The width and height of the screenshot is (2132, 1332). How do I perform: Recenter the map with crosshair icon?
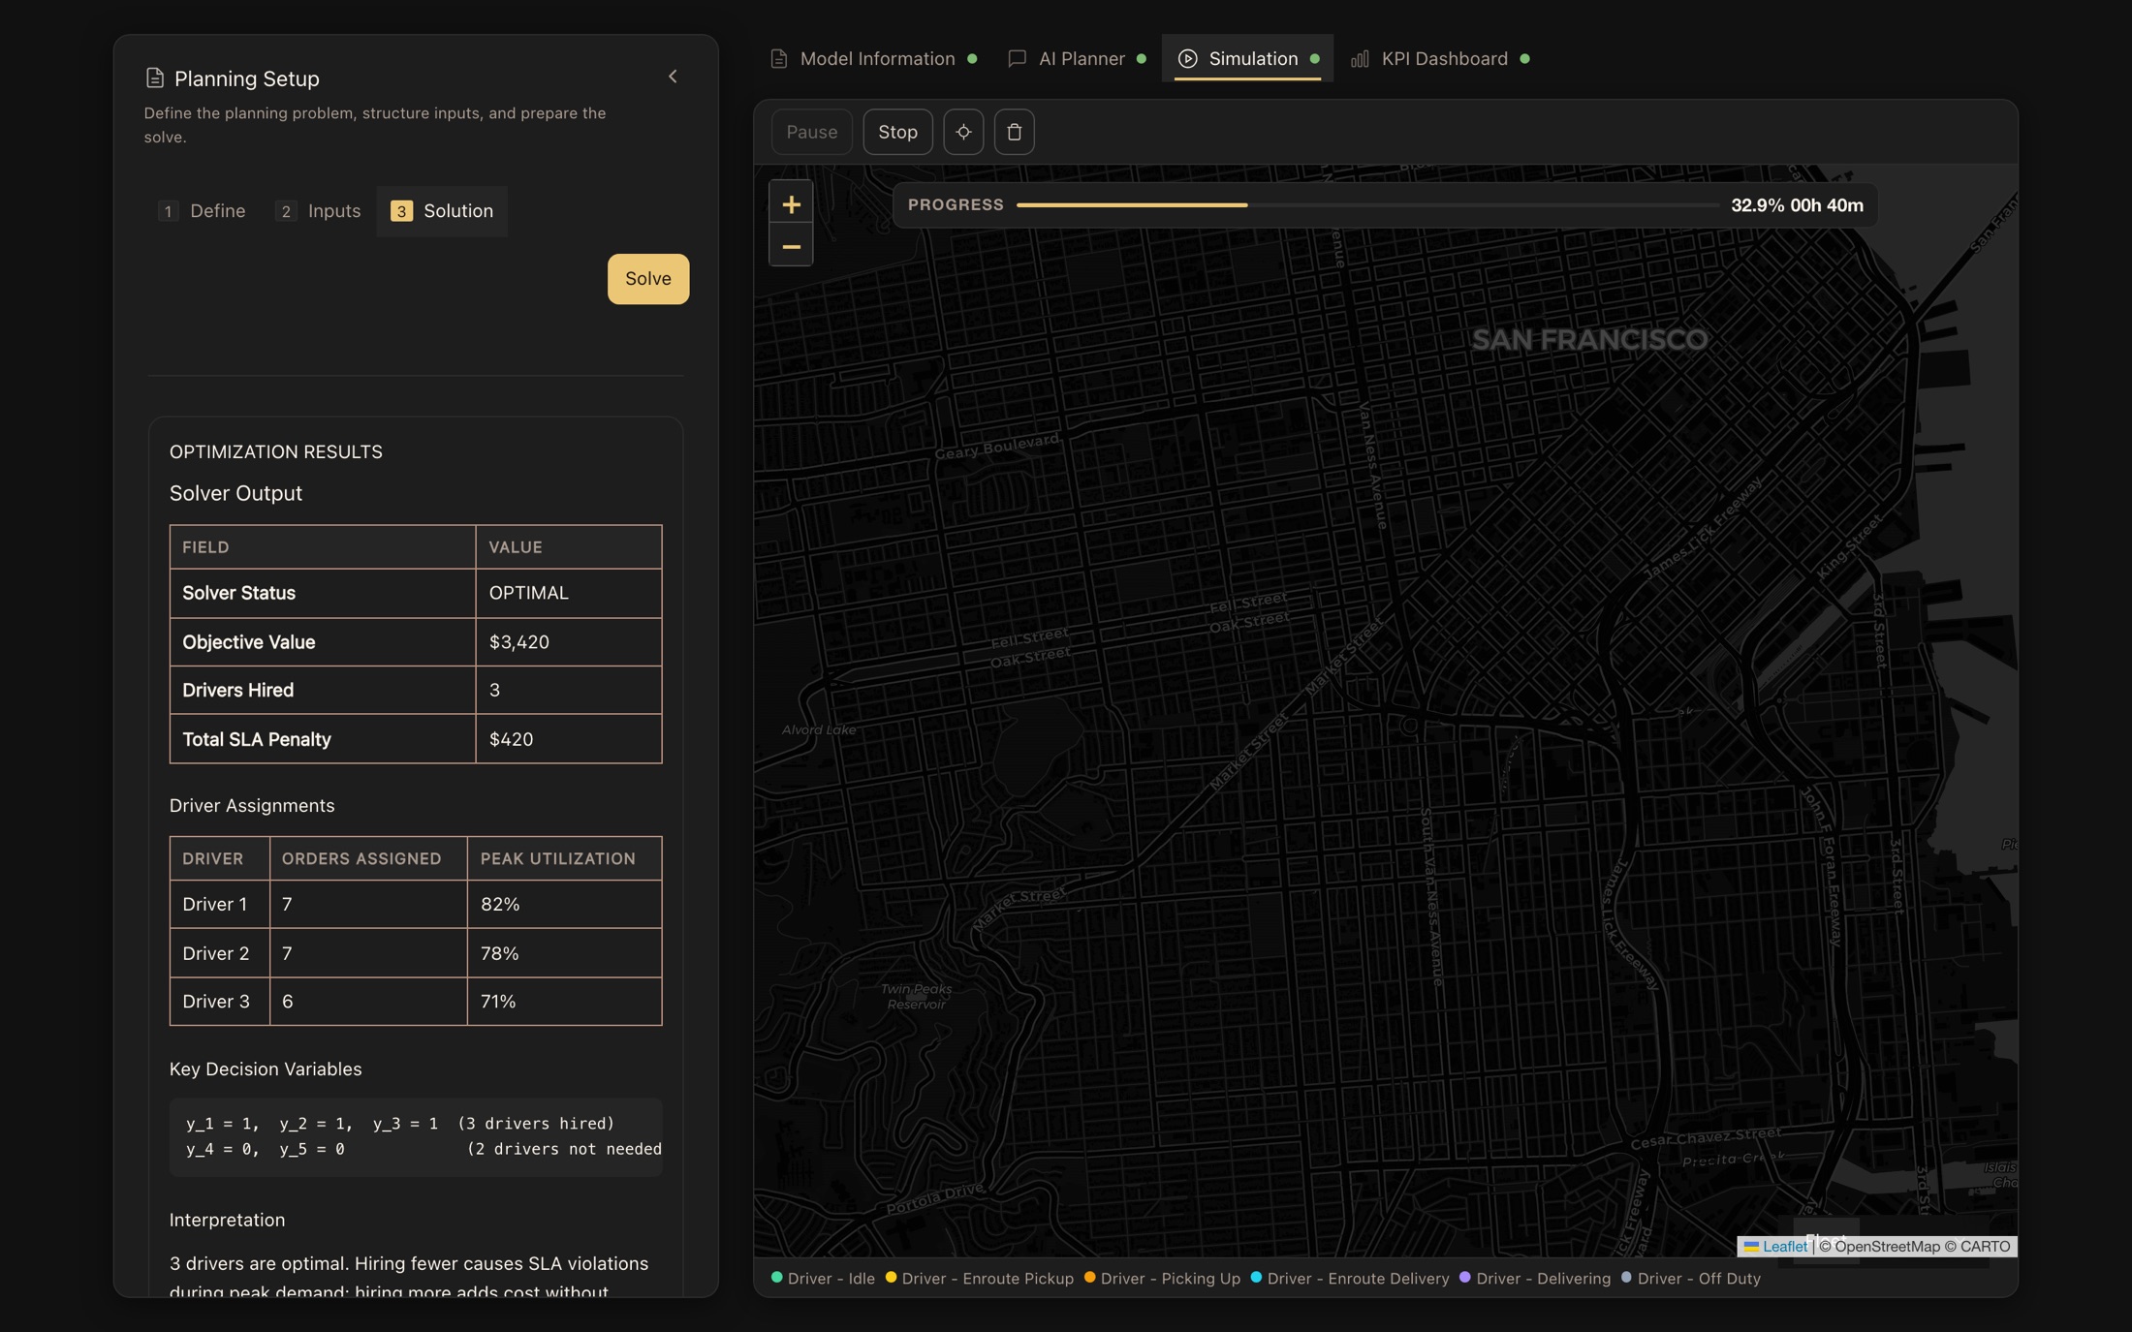(963, 132)
